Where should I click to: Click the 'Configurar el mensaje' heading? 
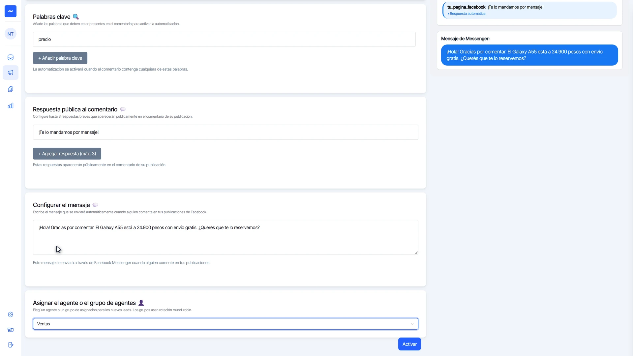point(61,205)
